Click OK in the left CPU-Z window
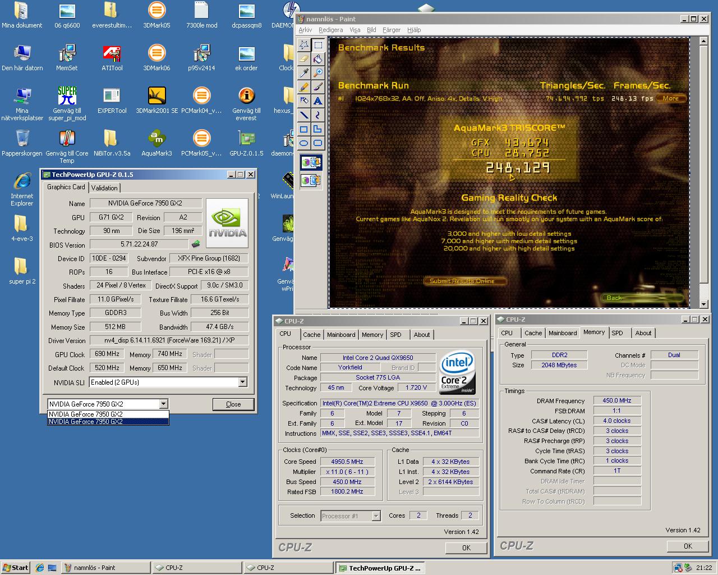This screenshot has width=718, height=575. click(466, 547)
